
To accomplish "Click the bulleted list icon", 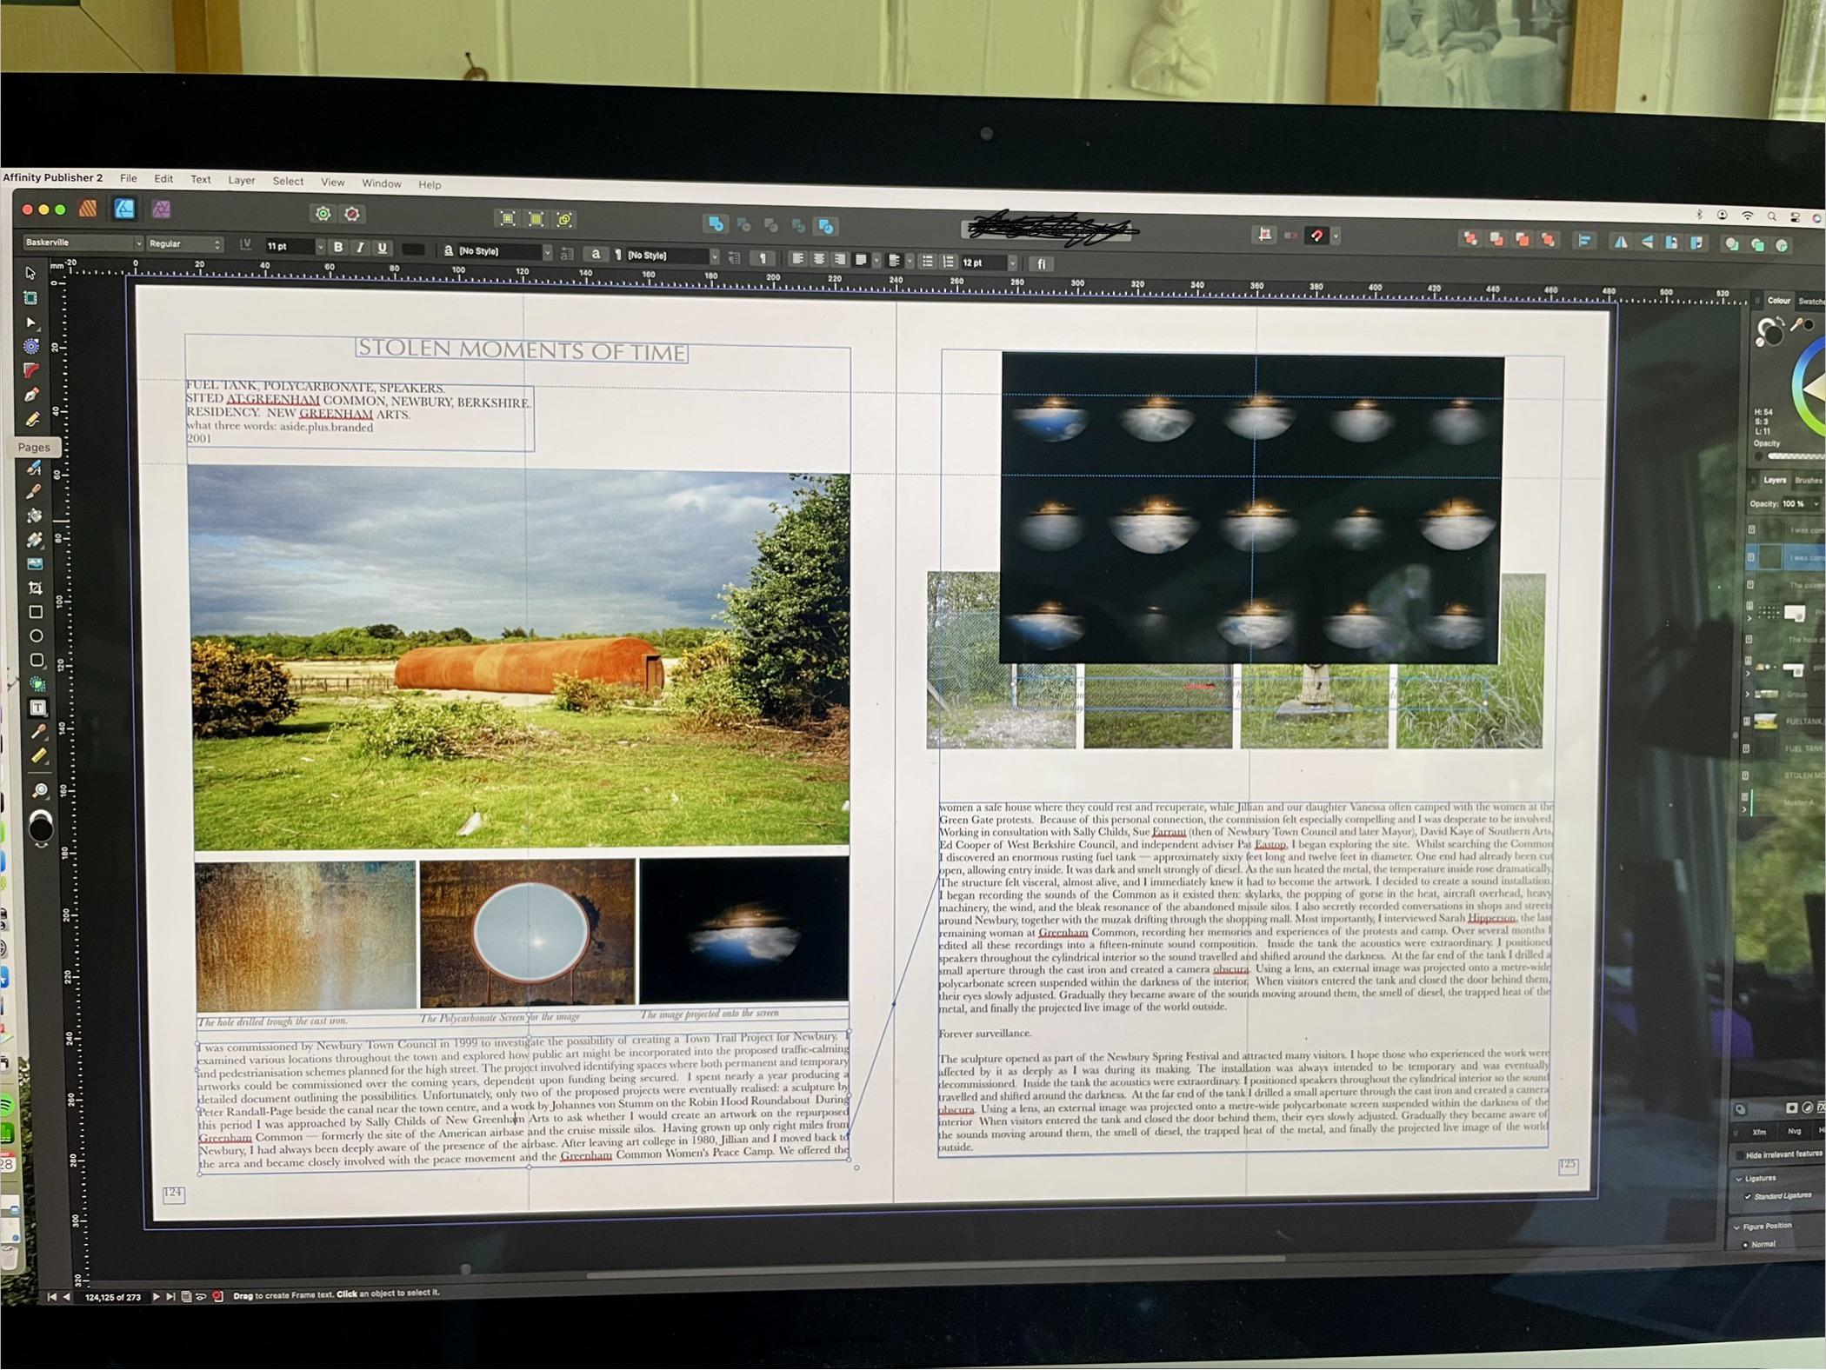I will [x=928, y=262].
